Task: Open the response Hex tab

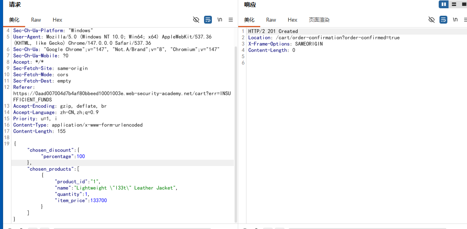Action: [292, 20]
